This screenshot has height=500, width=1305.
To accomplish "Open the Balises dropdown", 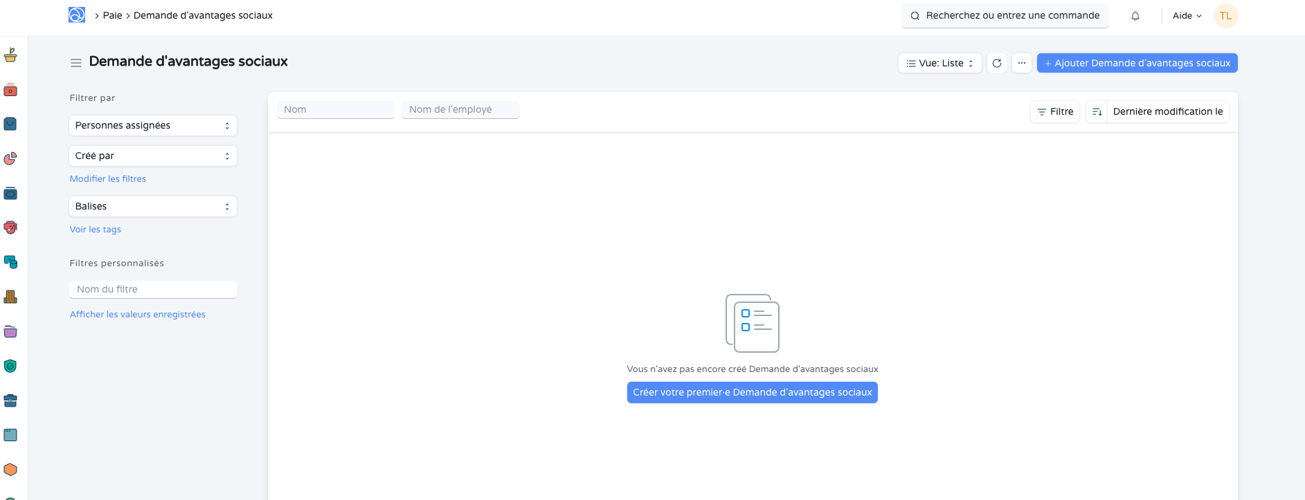I will (x=153, y=206).
